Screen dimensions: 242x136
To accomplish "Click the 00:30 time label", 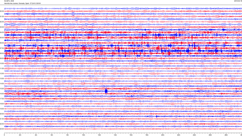I will point(2,11).
